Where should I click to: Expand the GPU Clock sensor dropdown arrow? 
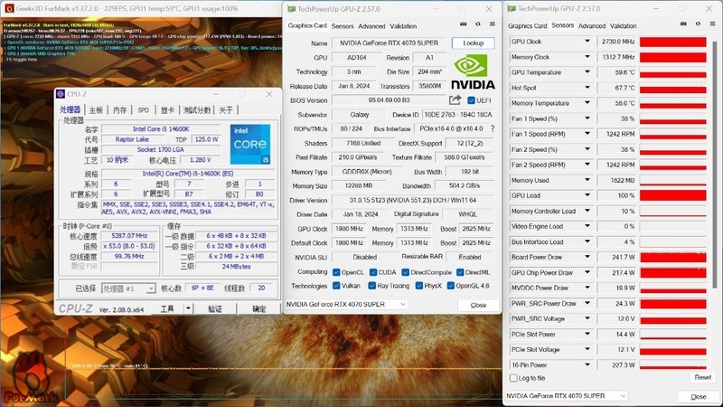coord(587,42)
